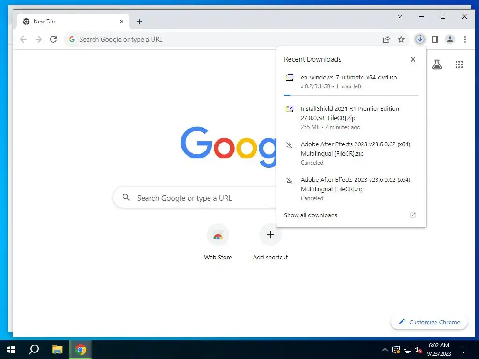Open the notification center icon
Viewport: 479px width, 359px height.
click(x=464, y=350)
